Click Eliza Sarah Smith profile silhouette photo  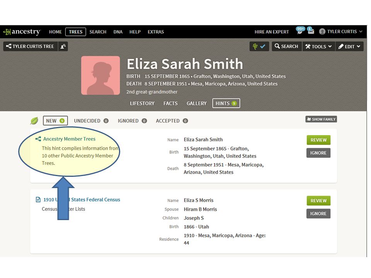[x=100, y=75]
